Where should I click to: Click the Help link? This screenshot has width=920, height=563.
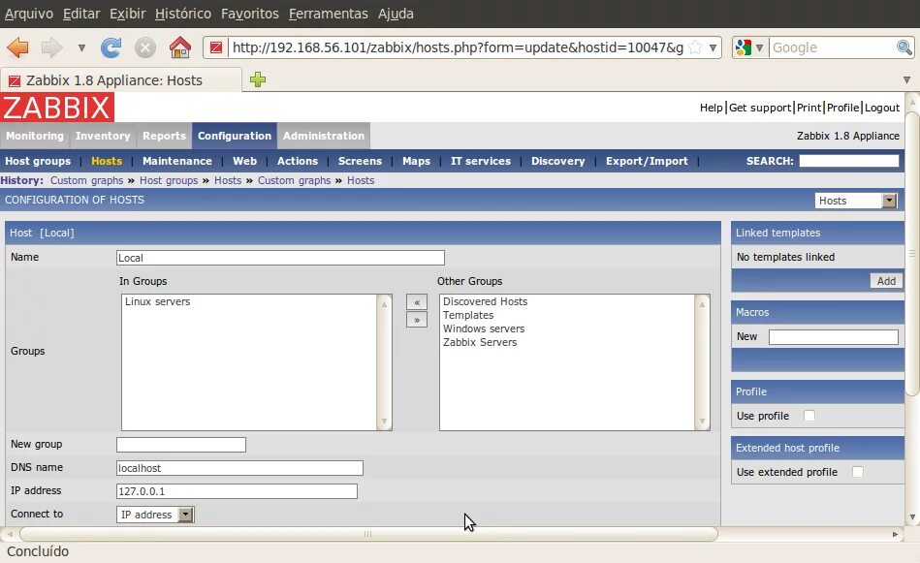[711, 108]
